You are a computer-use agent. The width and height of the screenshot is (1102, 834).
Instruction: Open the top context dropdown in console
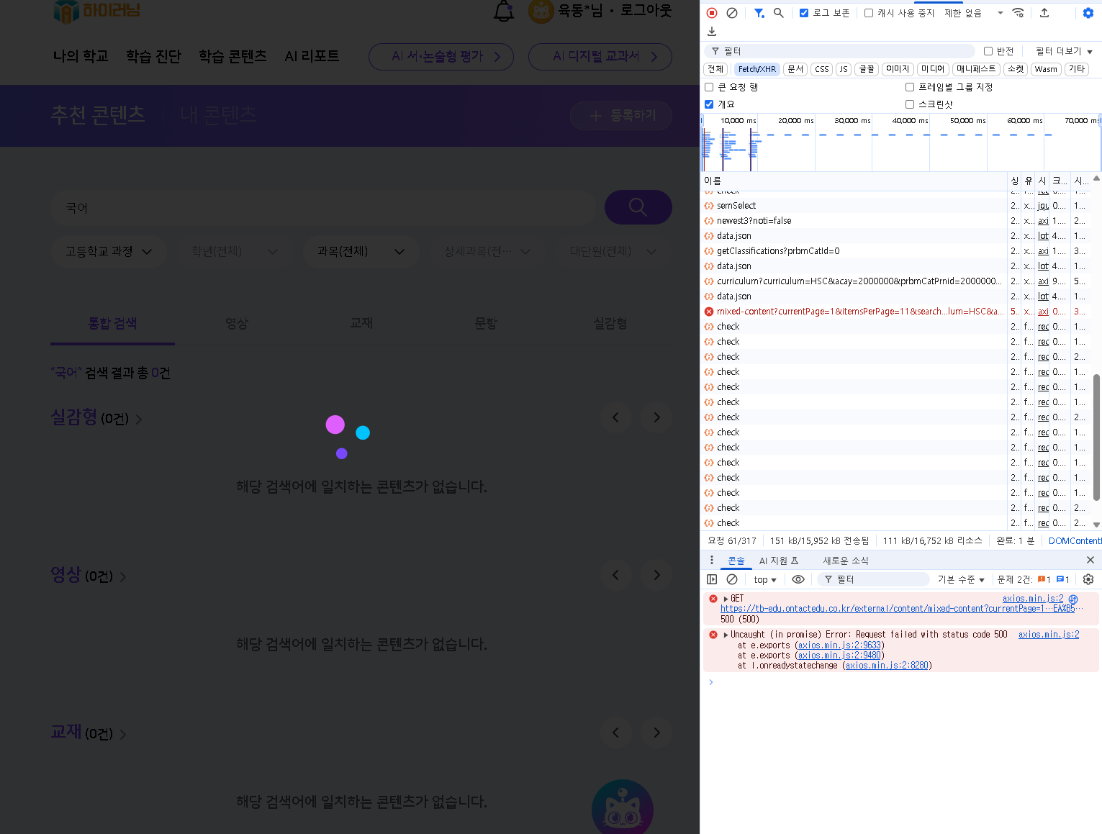coord(764,580)
